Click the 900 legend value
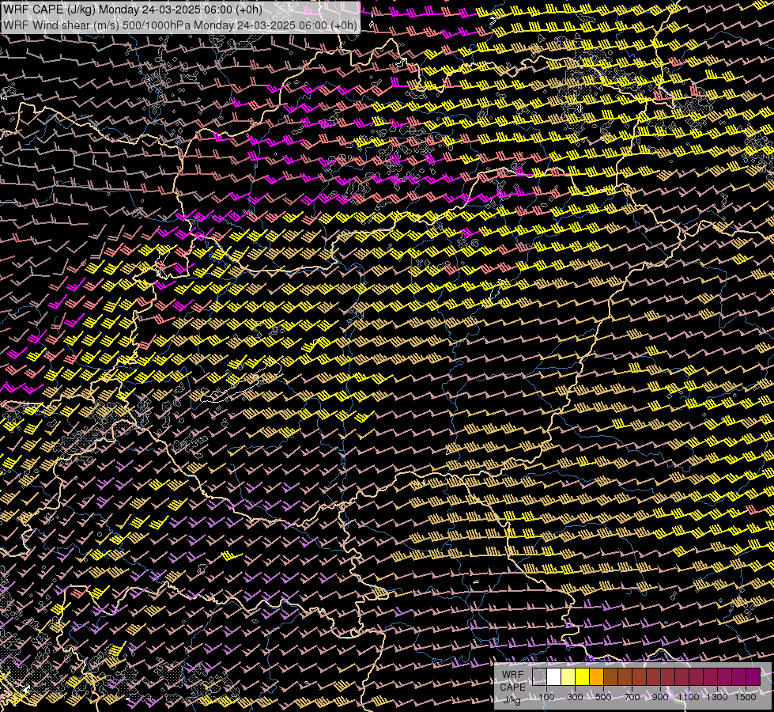 point(660,697)
